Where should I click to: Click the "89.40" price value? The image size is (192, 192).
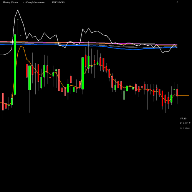(x=183, y=119)
